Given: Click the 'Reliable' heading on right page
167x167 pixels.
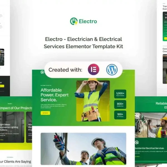Looking at the screenshot, I should 161,103.
